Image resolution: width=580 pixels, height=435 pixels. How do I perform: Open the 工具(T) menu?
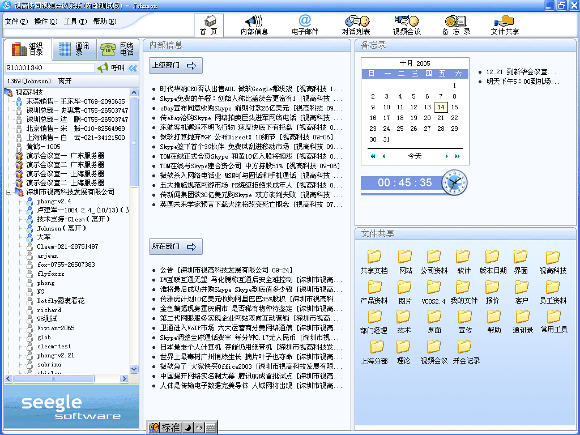point(75,22)
